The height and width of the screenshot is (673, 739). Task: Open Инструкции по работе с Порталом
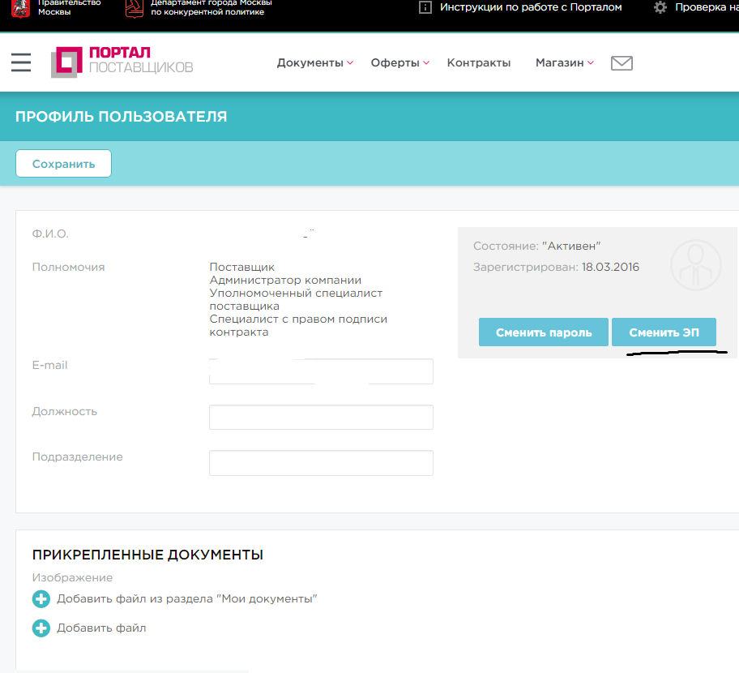[531, 7]
